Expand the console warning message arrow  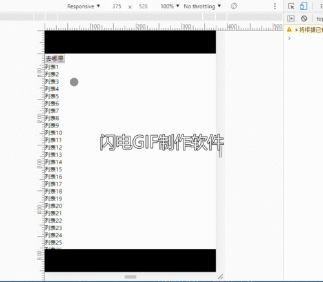297,30
